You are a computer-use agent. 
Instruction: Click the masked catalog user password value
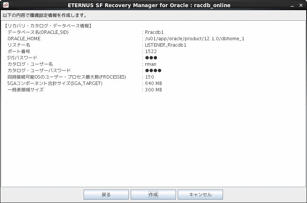(153, 71)
